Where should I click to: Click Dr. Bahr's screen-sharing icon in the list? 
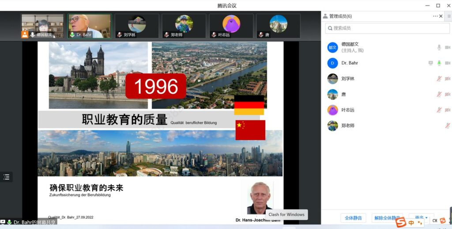(431, 63)
